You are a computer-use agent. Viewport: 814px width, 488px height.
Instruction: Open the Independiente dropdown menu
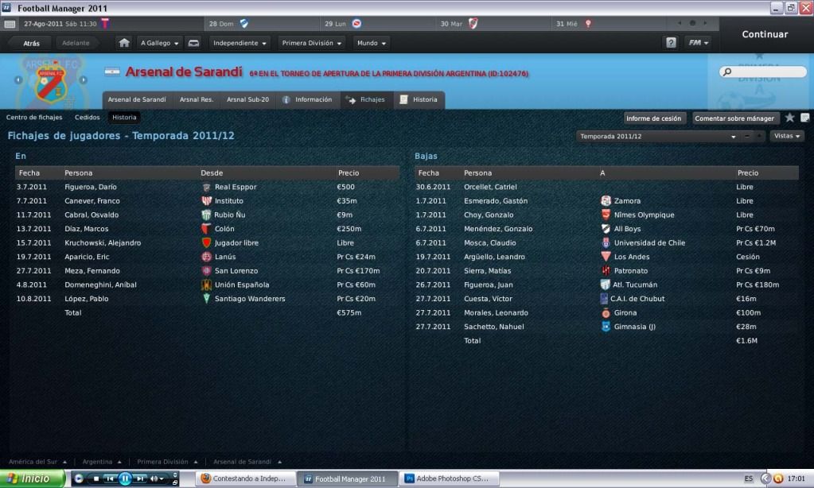tap(240, 43)
